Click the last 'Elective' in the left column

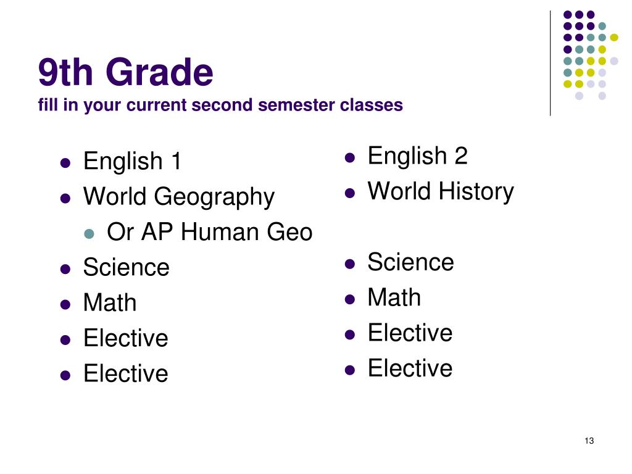(x=126, y=373)
